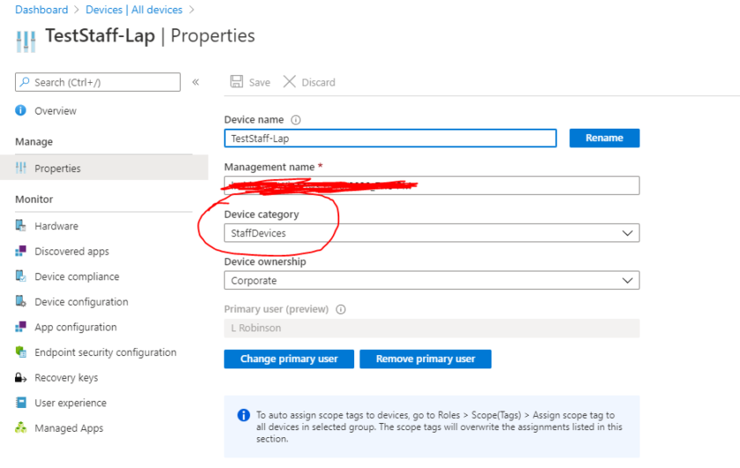Click the Discard X icon
Image resolution: width=740 pixels, height=468 pixels.
[x=289, y=82]
